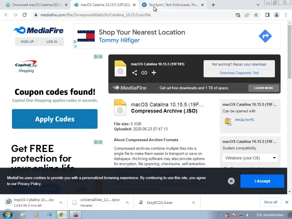Click the network icon in the system tray
Image resolution: width=292 pixels, height=219 pixels.
[241, 215]
